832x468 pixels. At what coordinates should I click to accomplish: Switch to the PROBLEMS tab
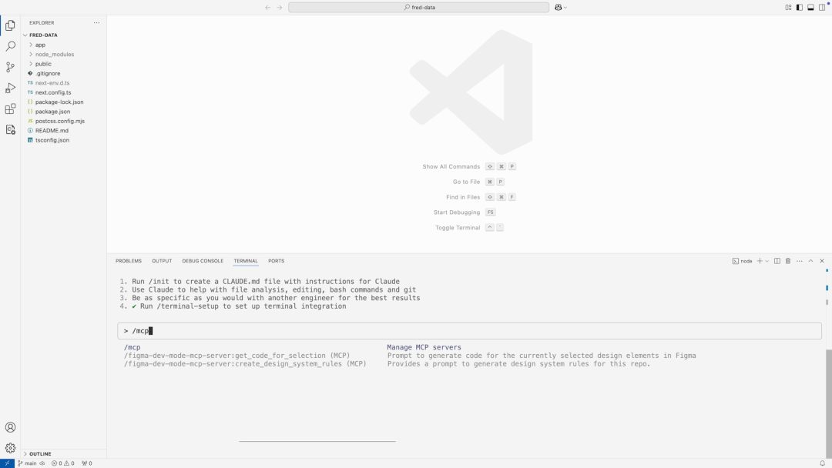click(129, 261)
